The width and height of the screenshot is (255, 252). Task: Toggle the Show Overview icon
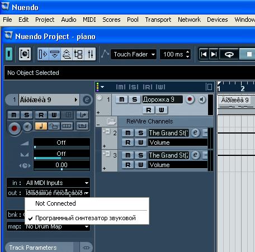tap(67, 54)
